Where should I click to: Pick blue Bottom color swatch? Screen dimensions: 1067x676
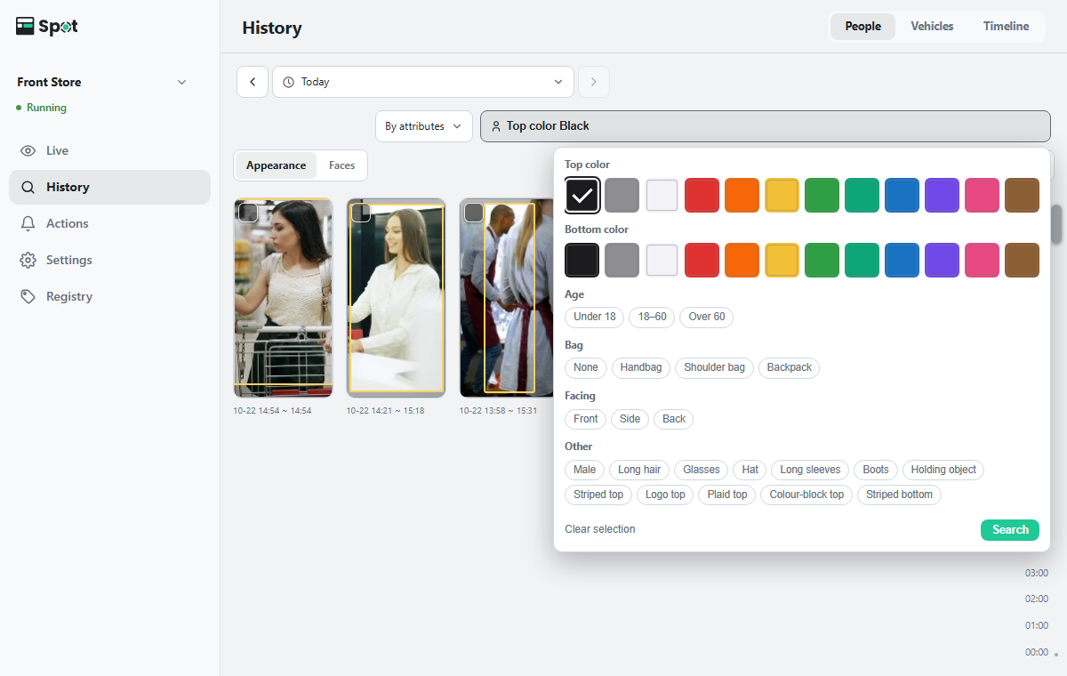click(x=902, y=260)
